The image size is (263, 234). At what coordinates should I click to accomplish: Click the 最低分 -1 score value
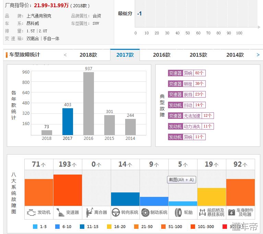[x=139, y=13]
